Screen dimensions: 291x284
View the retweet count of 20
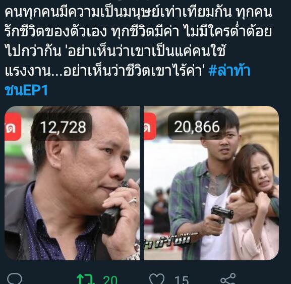(110, 280)
